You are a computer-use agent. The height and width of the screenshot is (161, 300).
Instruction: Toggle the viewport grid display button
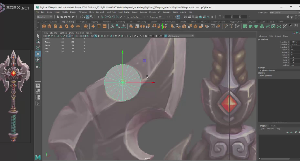69,36
